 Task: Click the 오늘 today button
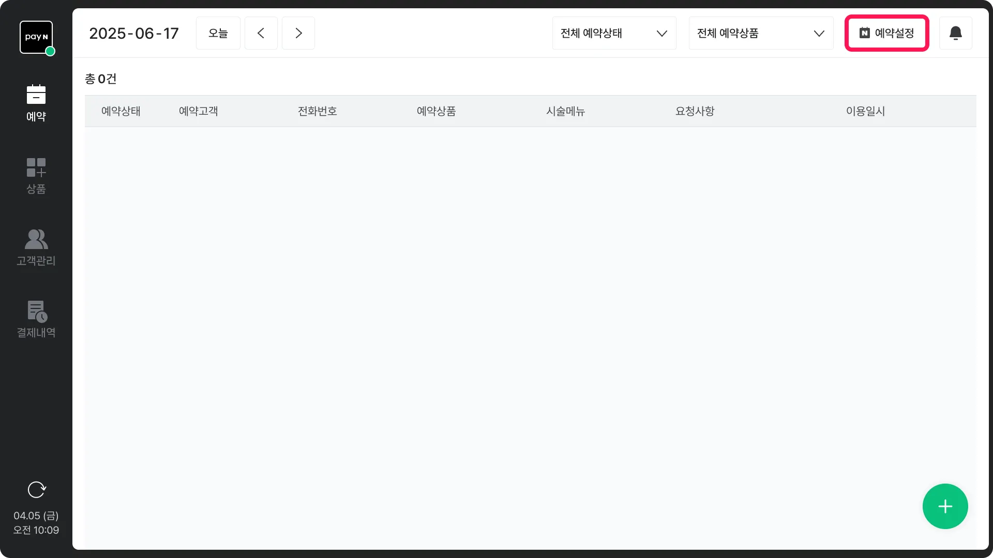(x=218, y=33)
